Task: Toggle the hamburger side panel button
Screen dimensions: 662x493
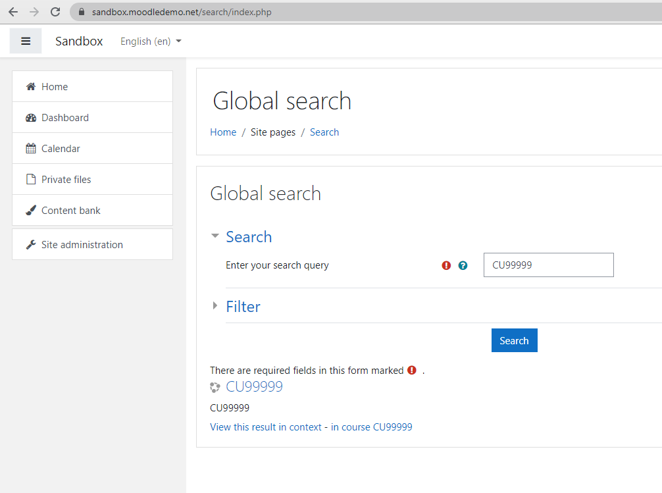Action: (26, 41)
